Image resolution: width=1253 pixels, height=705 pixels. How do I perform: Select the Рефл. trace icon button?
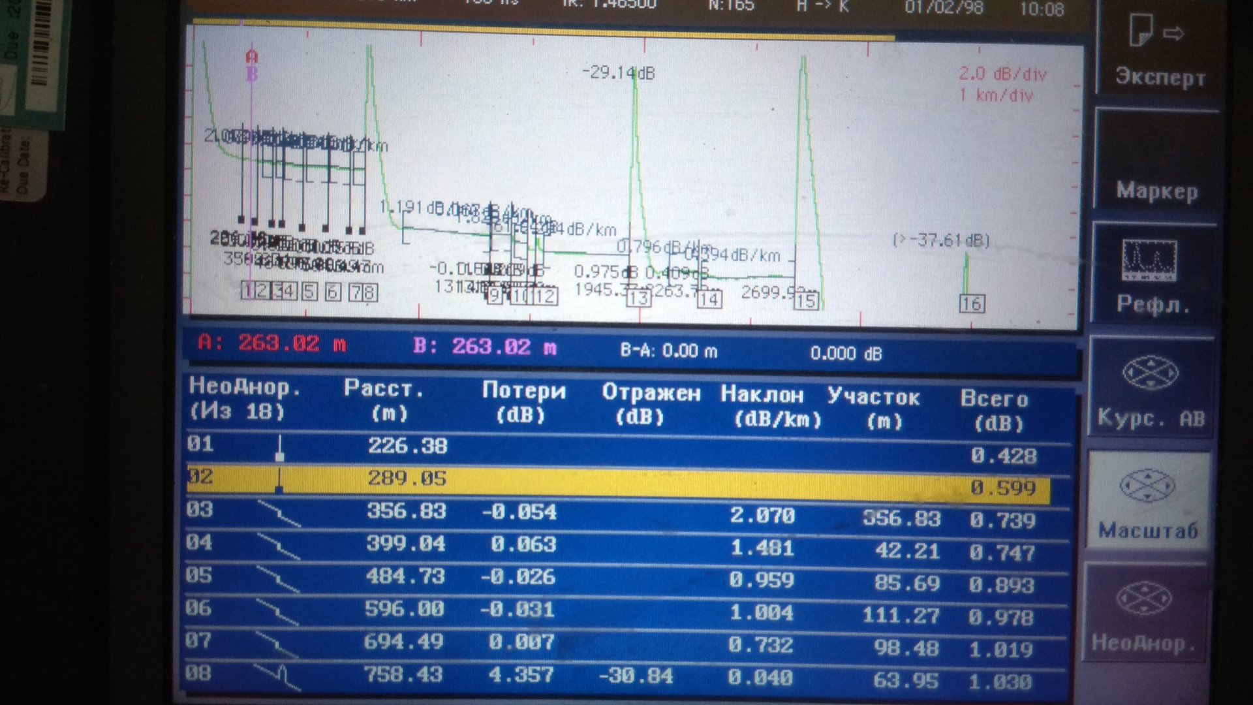click(1150, 261)
